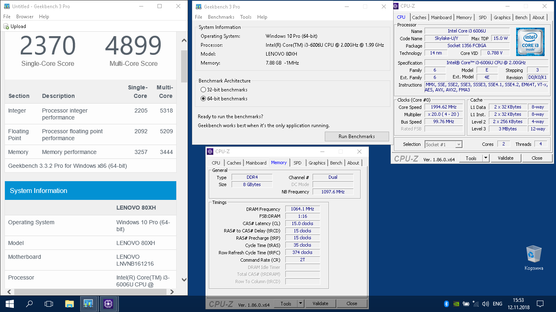Click the Run Benchmarks button
The width and height of the screenshot is (556, 312).
(357, 136)
